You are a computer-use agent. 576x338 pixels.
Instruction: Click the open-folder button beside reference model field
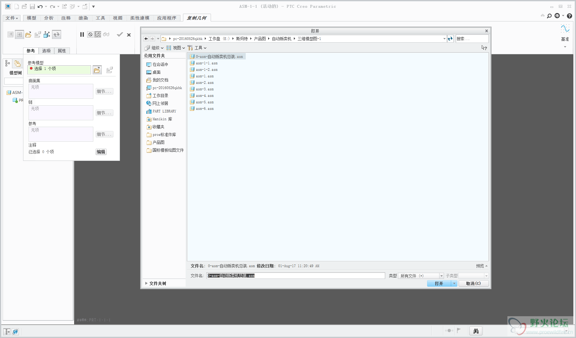pos(97,70)
